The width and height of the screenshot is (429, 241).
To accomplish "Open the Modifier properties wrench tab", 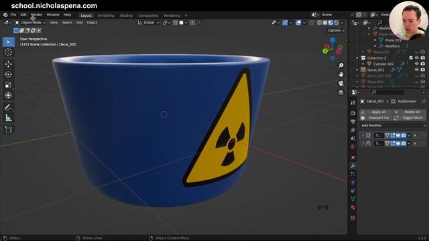I will coord(353,165).
